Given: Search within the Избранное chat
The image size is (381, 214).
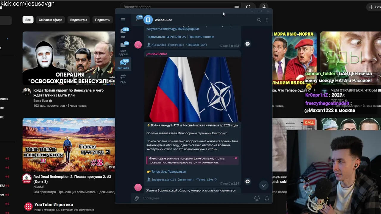Looking at the screenshot, I should click(259, 20).
